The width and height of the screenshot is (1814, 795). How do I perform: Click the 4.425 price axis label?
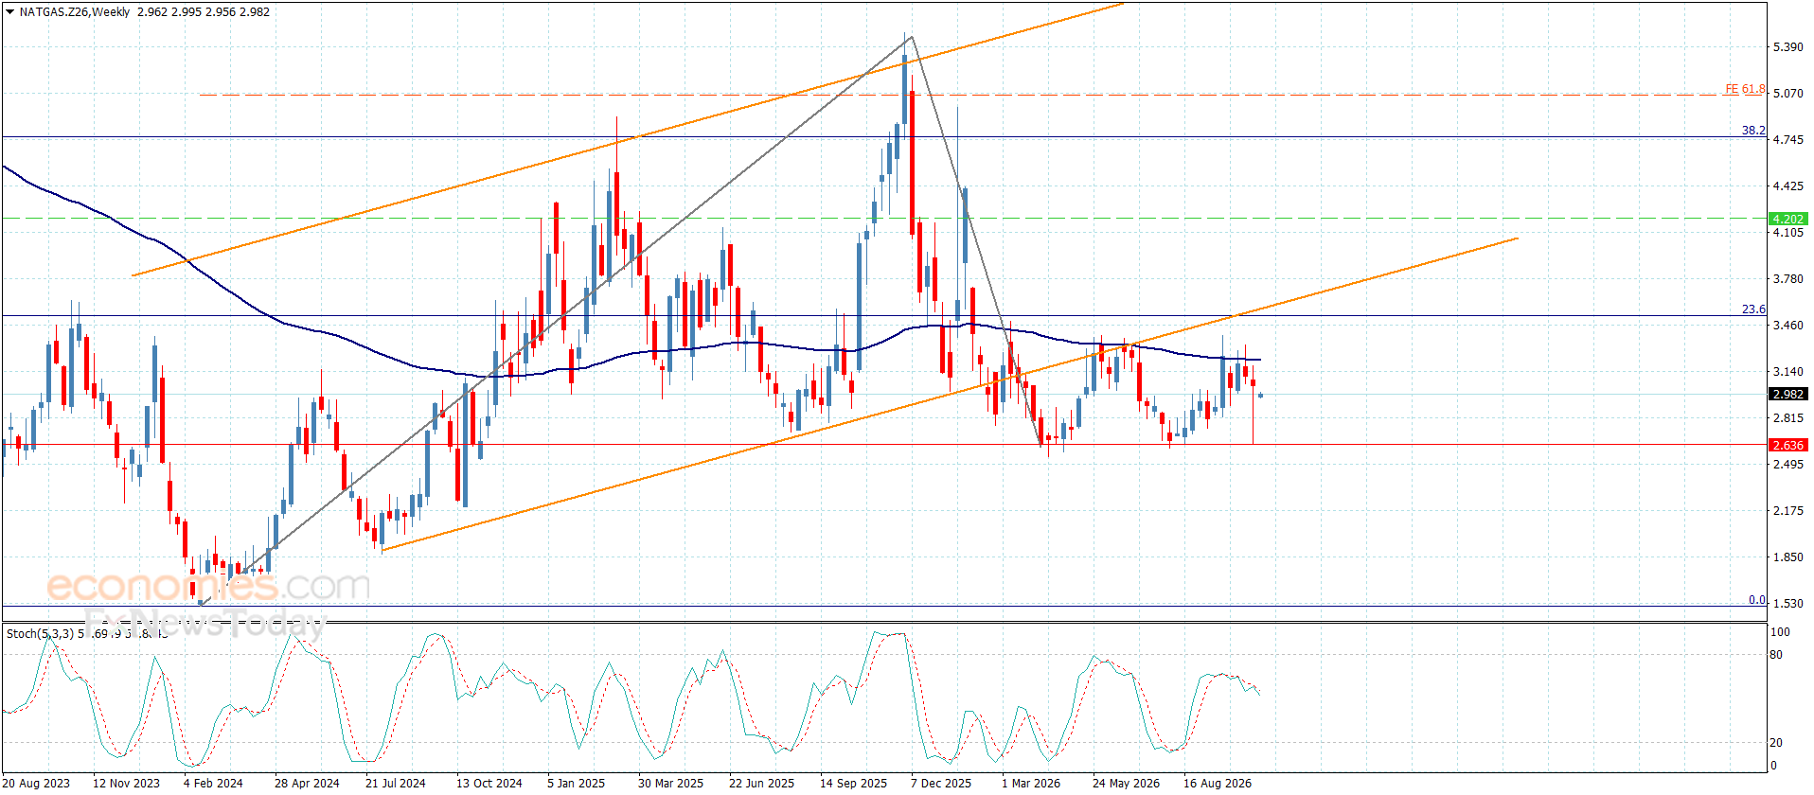click(x=1787, y=186)
